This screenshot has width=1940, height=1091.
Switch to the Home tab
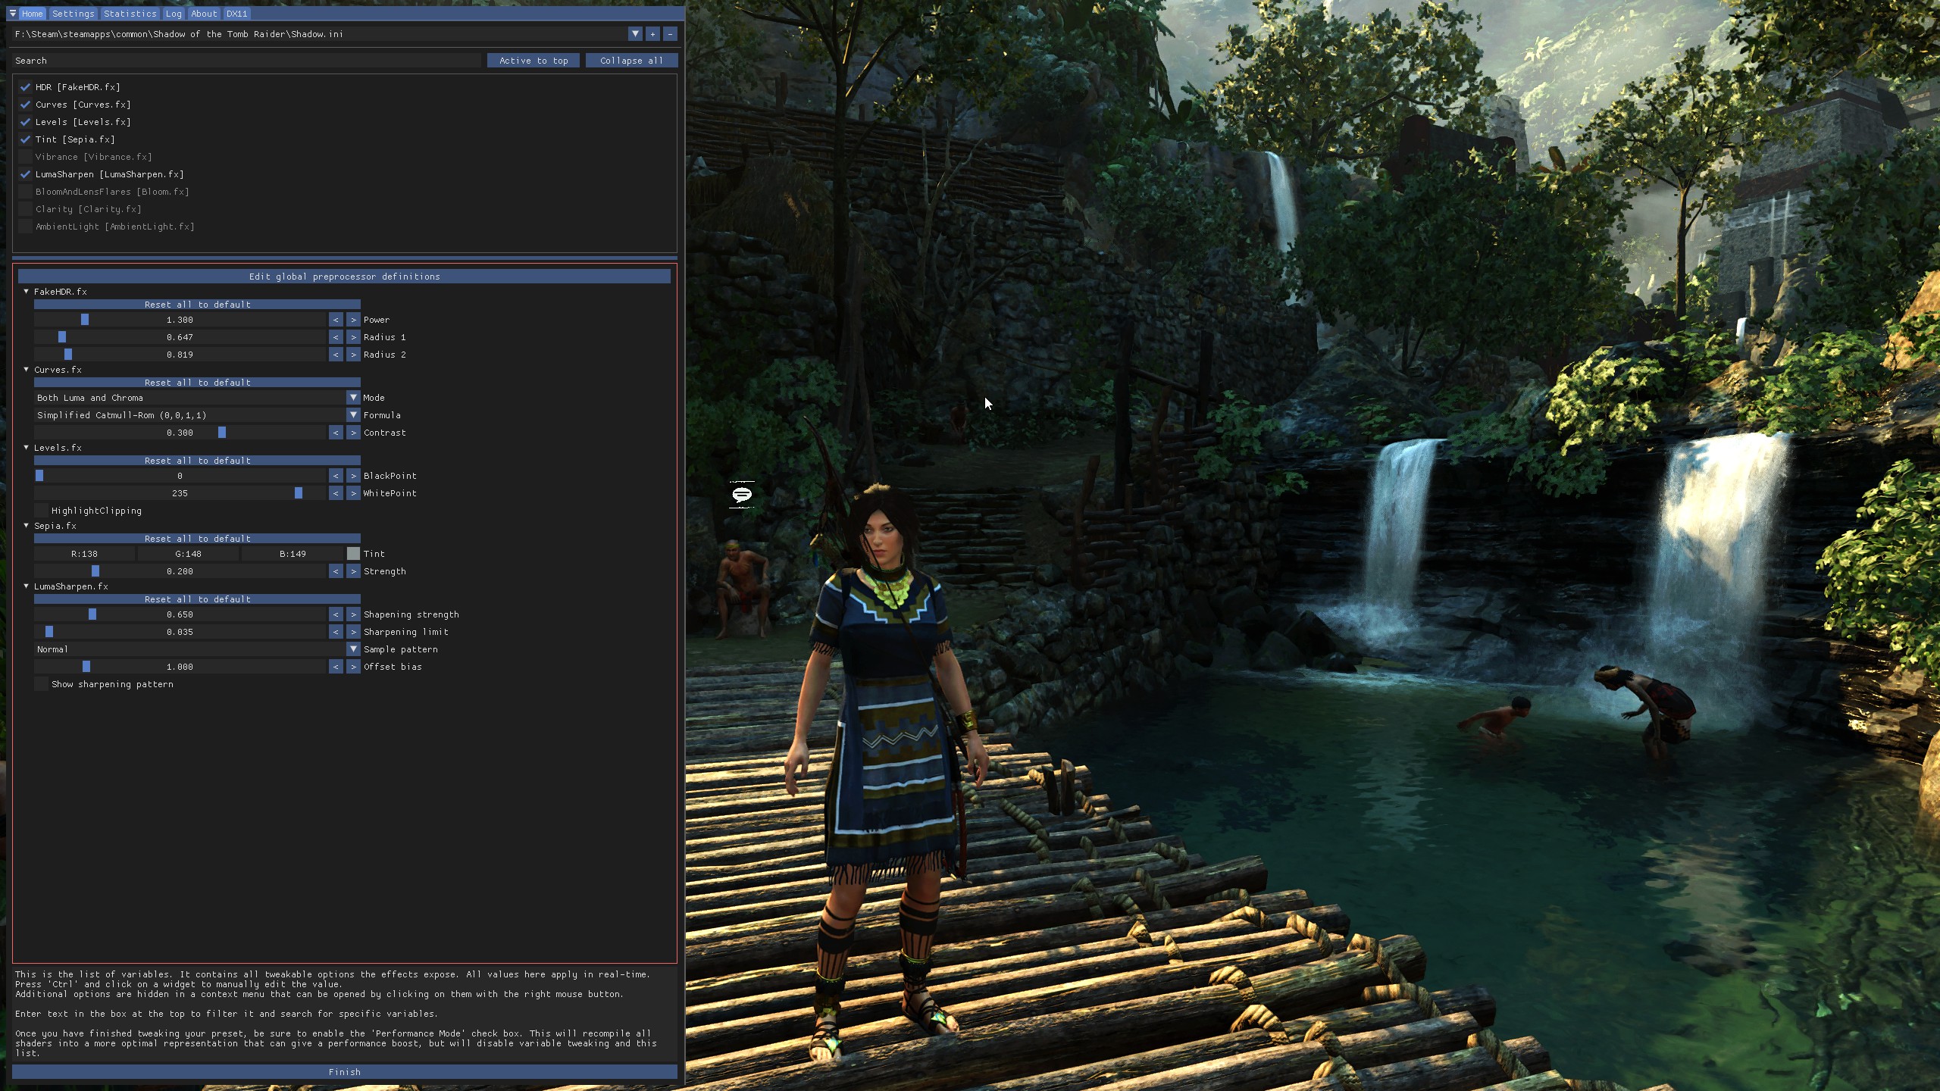[x=32, y=14]
